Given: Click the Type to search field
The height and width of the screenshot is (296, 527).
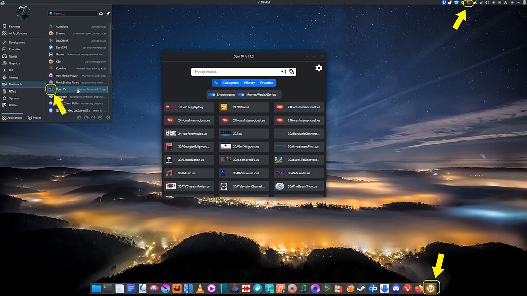Looking at the screenshot, I should (x=234, y=72).
